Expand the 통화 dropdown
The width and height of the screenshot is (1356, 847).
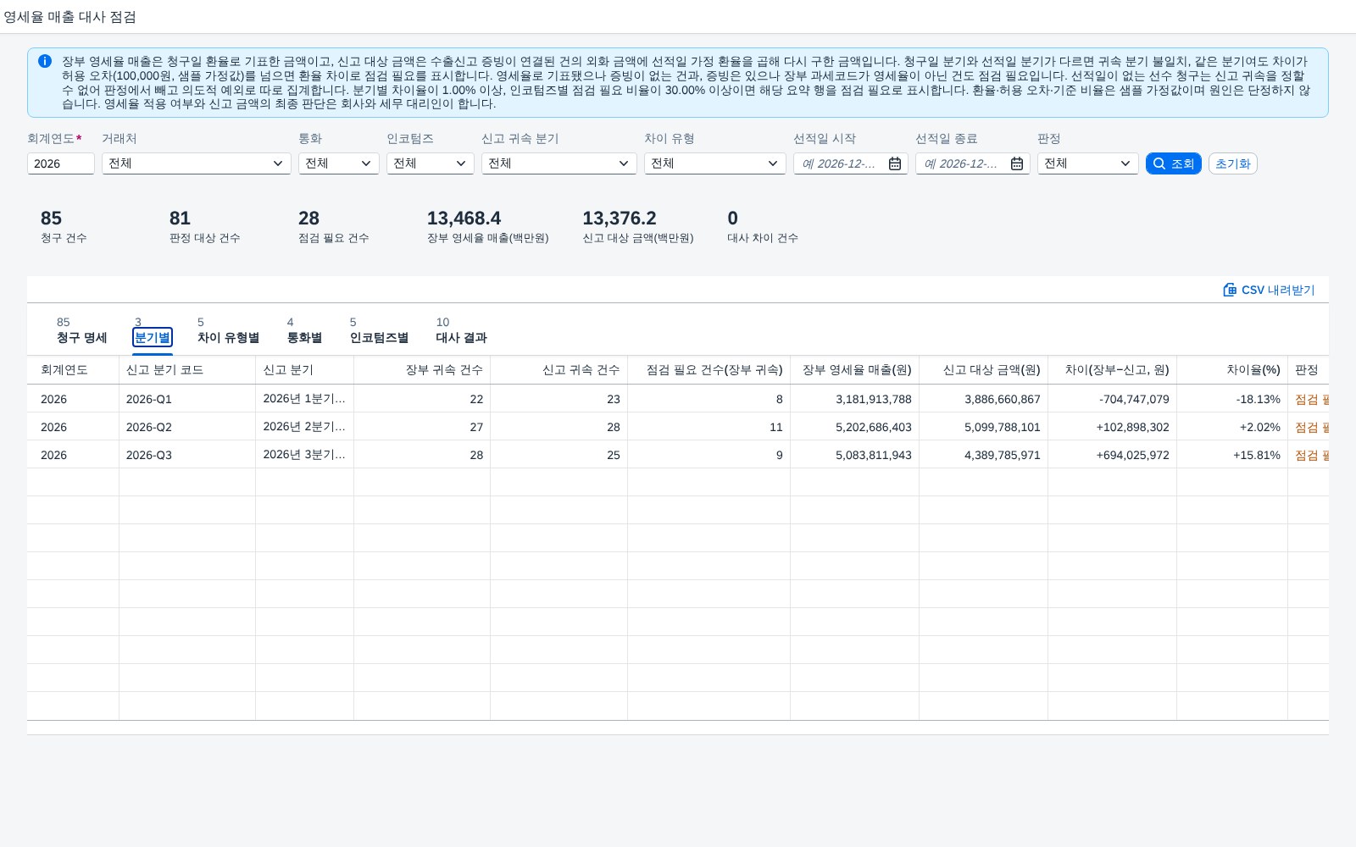click(339, 163)
